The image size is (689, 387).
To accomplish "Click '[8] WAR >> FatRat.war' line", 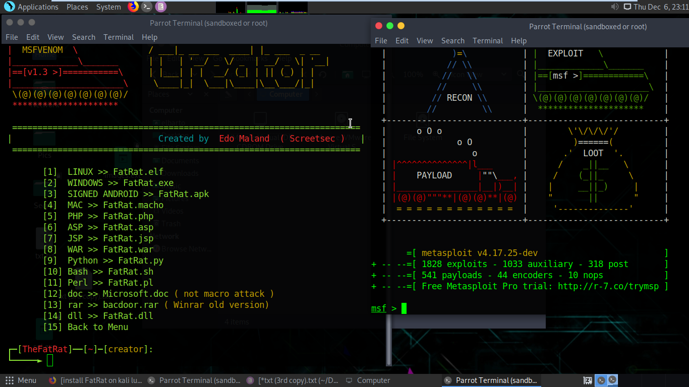I will point(98,249).
